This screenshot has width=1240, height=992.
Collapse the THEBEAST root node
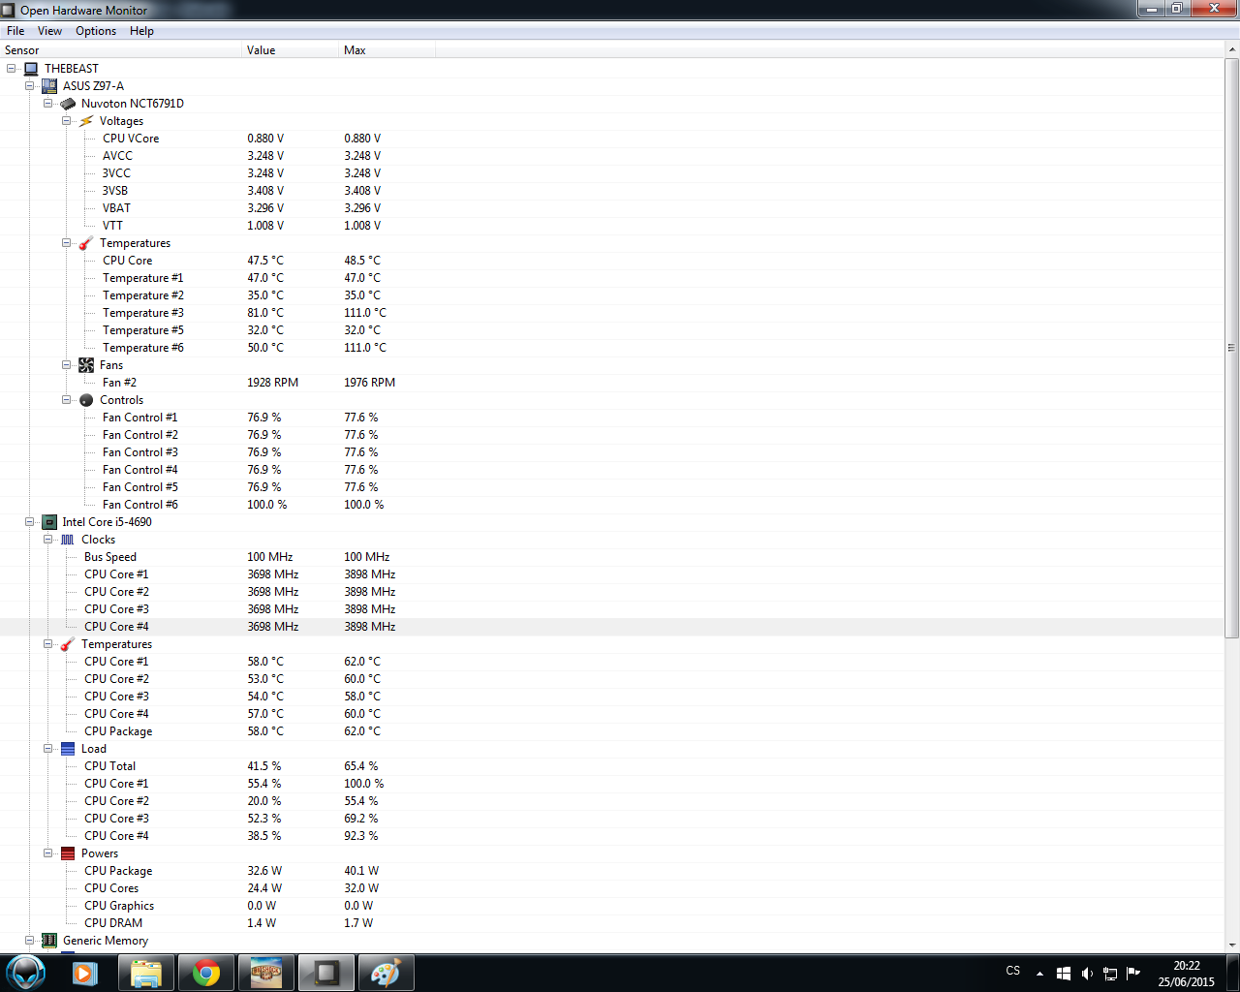[12, 69]
